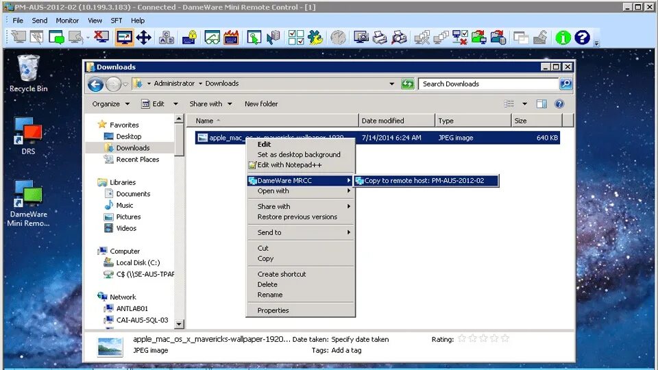Click the four-way arrow move icon
This screenshot has height=370, width=658.
(144, 38)
